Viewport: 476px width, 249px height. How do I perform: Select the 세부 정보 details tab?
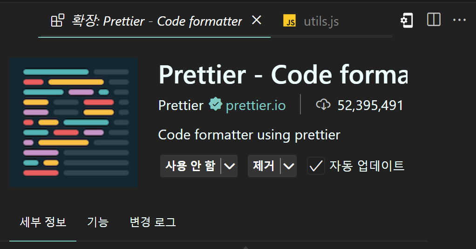(x=43, y=222)
